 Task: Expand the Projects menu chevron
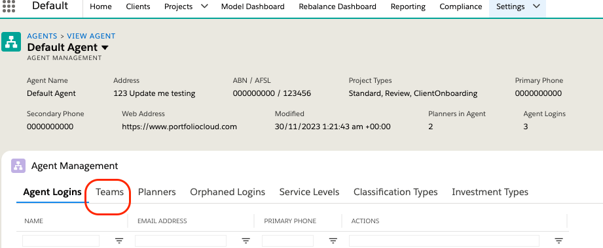click(x=204, y=7)
